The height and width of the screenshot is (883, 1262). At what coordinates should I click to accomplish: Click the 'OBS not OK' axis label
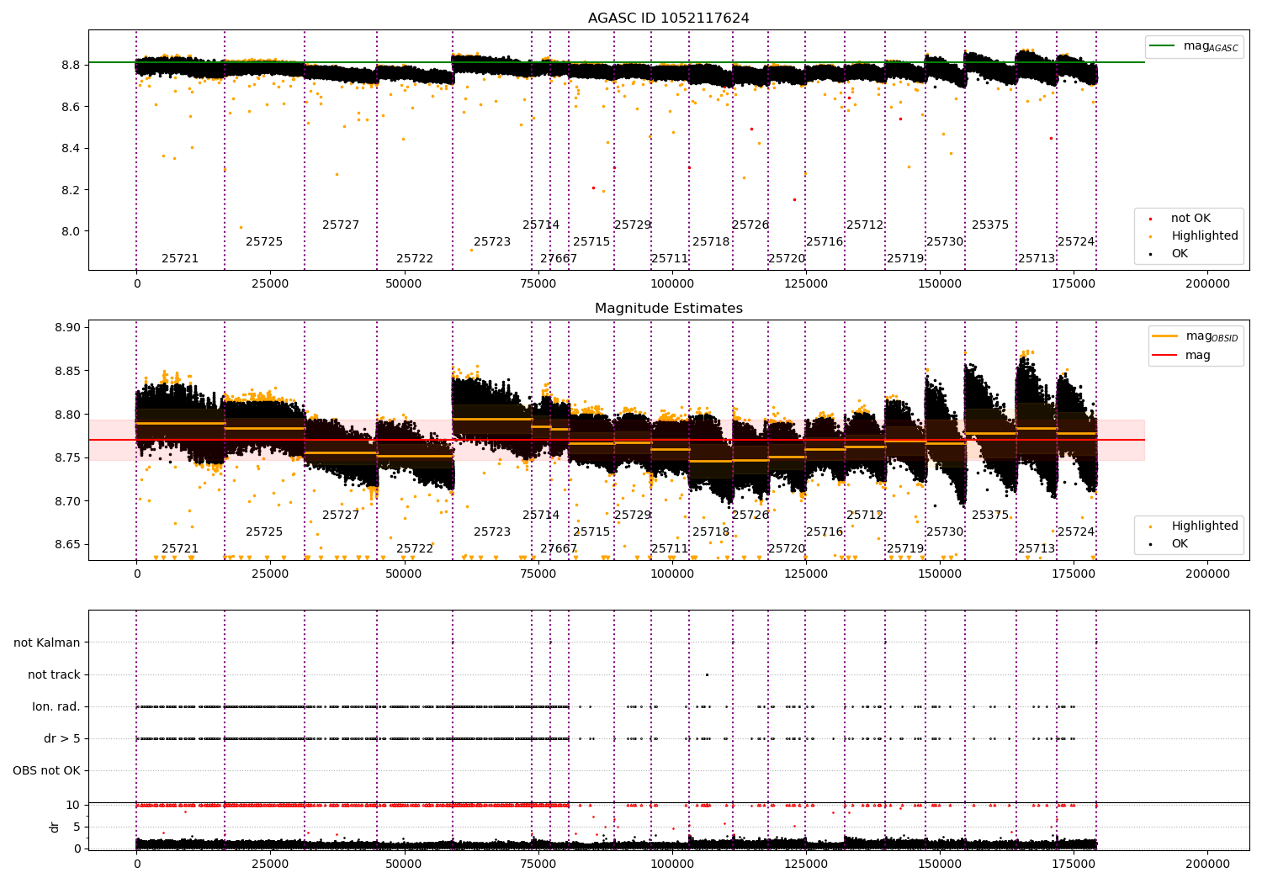(46, 770)
